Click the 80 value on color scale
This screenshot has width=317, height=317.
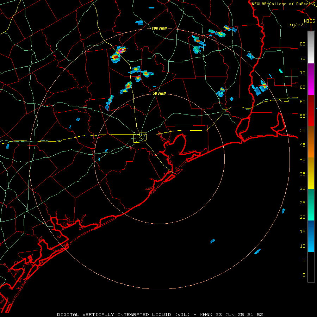pos(303,44)
